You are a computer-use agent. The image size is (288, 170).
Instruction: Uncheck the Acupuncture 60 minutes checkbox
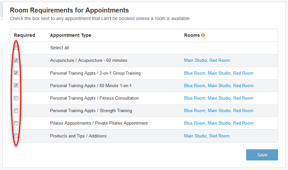click(x=16, y=61)
